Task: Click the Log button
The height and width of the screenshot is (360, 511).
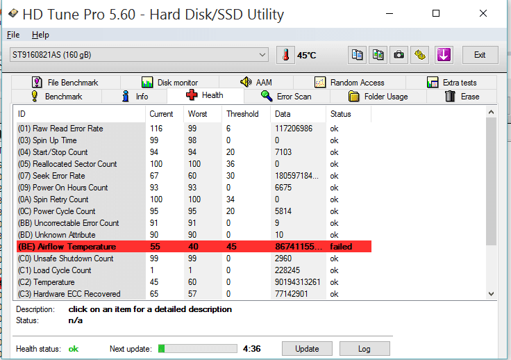Action: coord(364,349)
